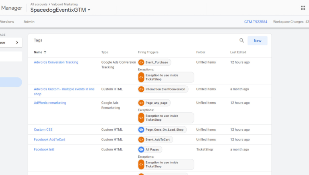Click the New tag button

(x=257, y=41)
